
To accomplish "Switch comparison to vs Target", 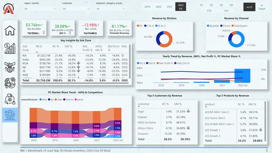I will point(262,7).
